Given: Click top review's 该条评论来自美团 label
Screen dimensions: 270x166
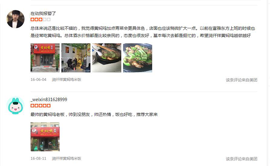Looking at the screenshot, I should click(242, 80).
